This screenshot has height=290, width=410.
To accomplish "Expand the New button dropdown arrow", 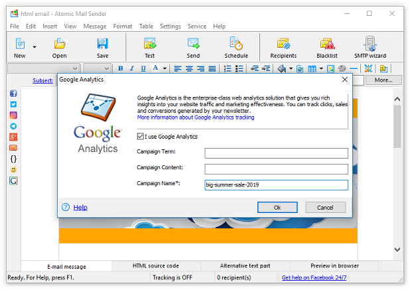I will (34, 47).
